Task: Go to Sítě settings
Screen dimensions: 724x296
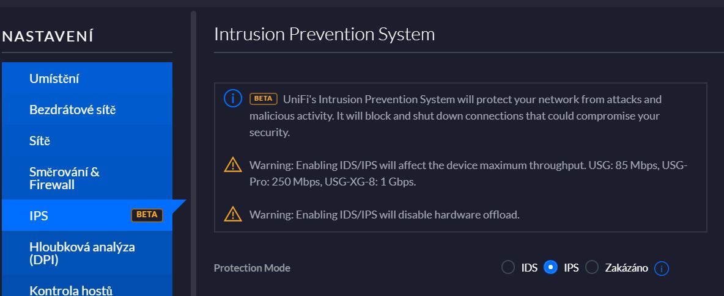Action: (87, 140)
